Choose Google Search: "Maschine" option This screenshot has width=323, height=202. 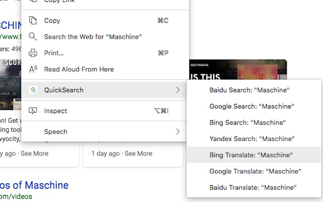pos(251,107)
